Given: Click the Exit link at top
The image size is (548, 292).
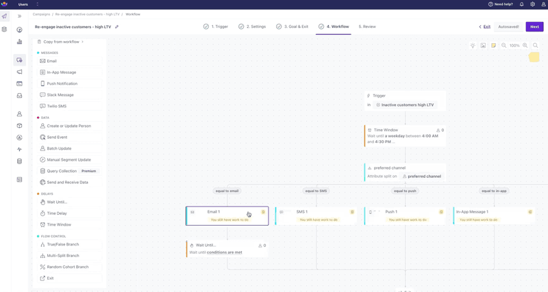Looking at the screenshot, I should click(x=485, y=27).
